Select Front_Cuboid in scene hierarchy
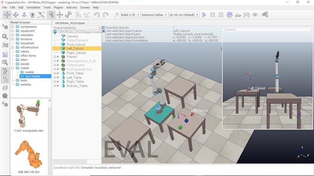 (x=76, y=45)
